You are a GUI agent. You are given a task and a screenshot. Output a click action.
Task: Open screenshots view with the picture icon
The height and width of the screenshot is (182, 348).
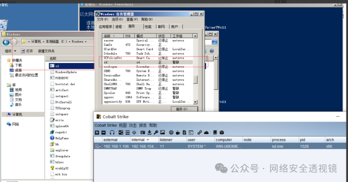162,132
